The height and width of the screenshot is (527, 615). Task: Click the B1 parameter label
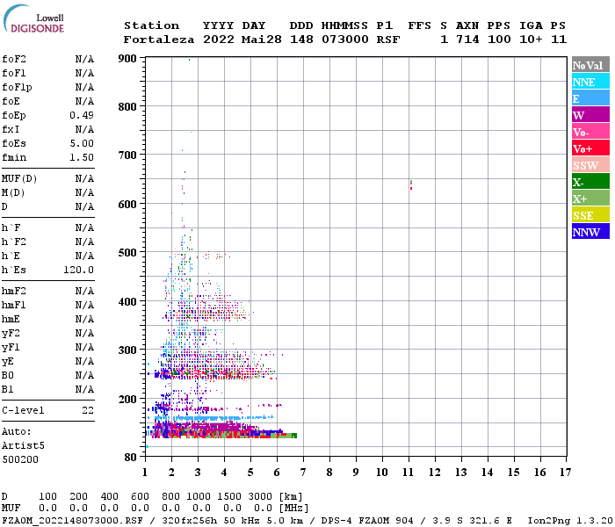point(7,390)
